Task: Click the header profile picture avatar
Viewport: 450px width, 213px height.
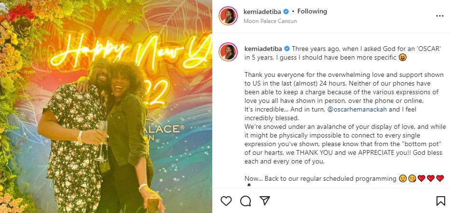Action: [228, 16]
